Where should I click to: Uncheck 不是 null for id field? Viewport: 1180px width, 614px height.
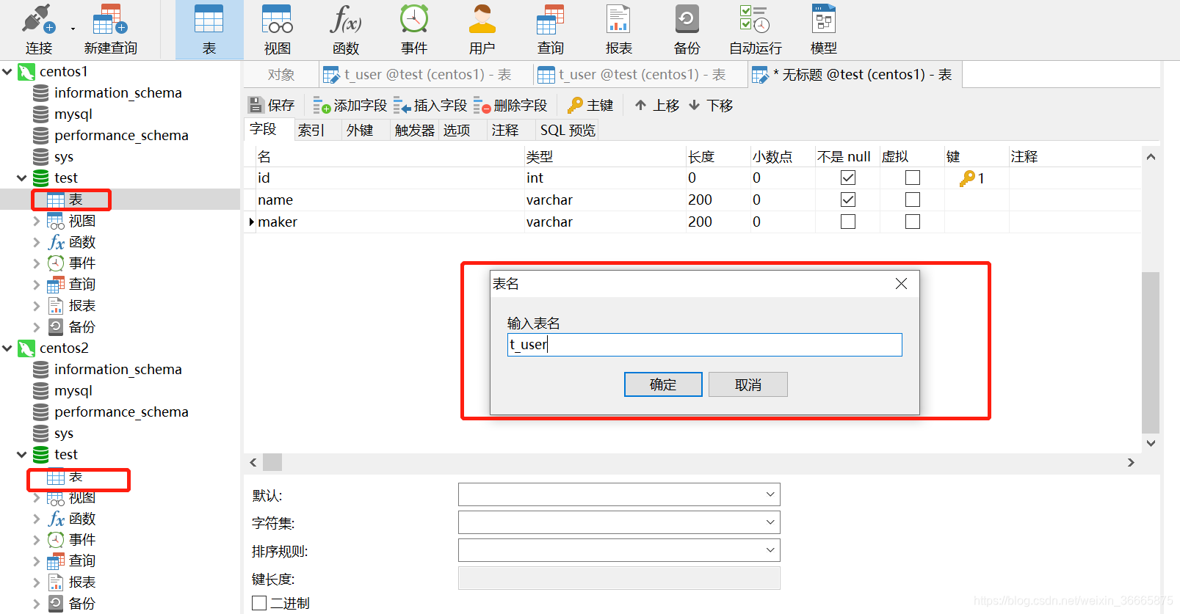coord(848,178)
